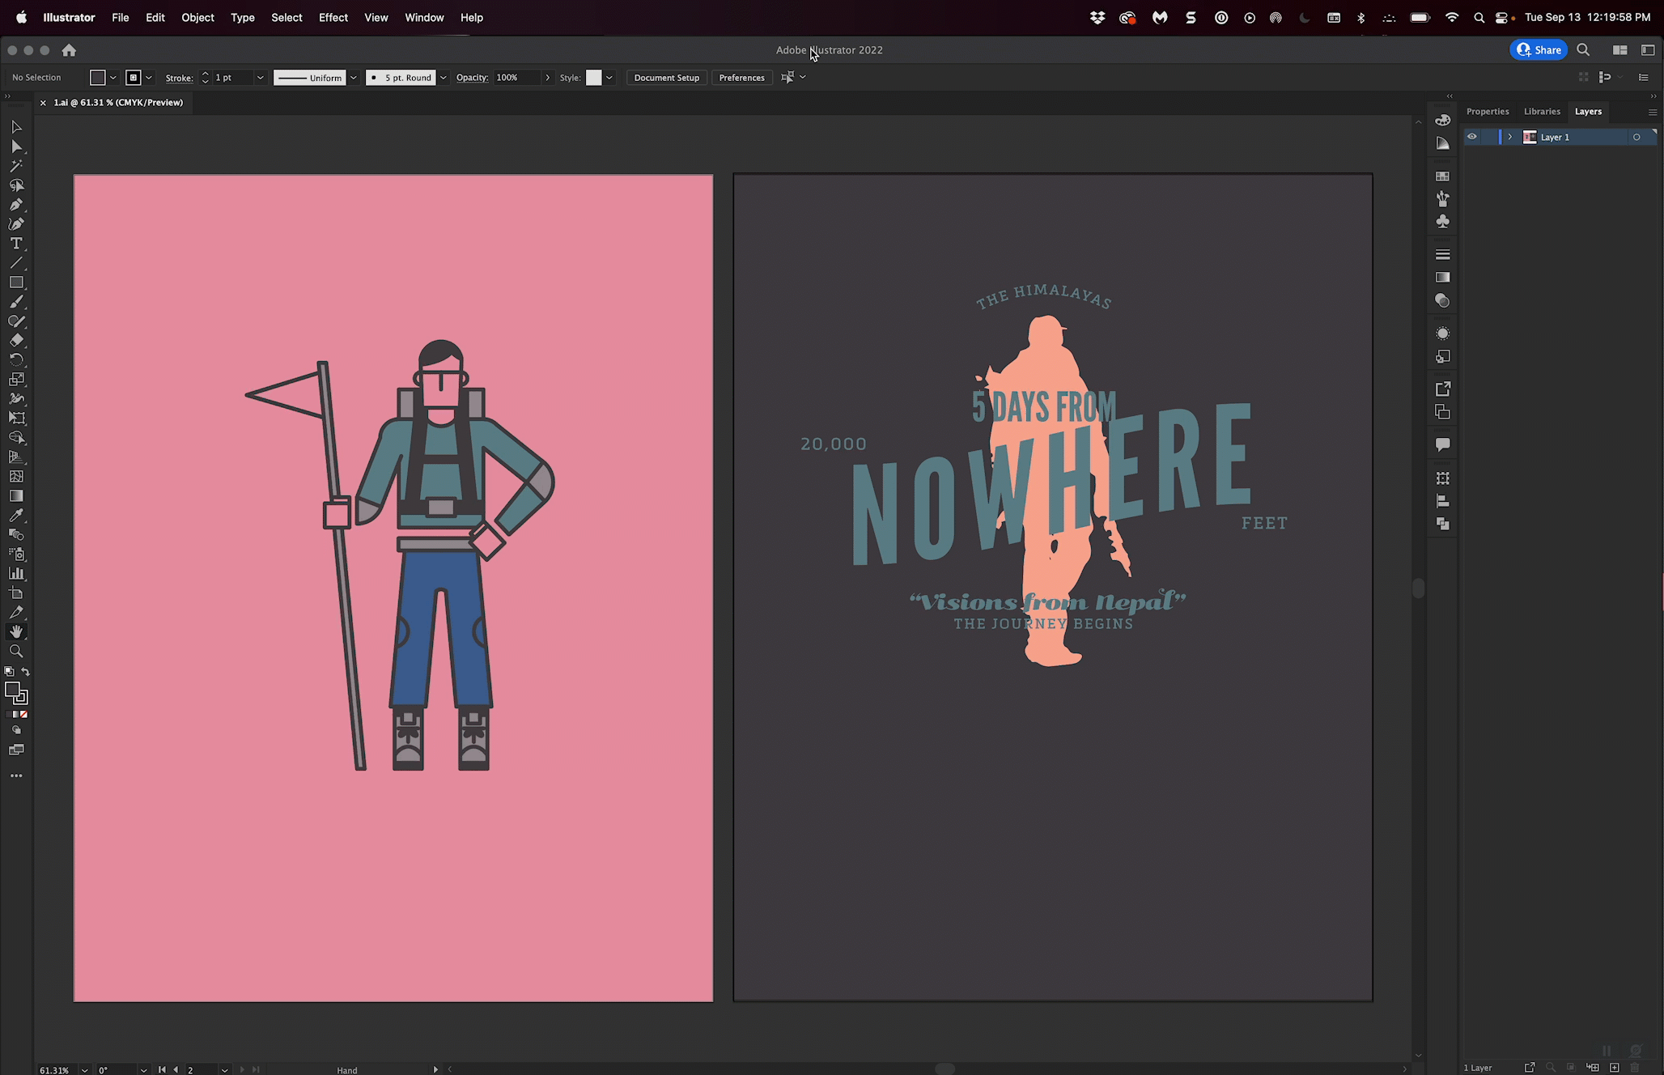Click the Document Setup button

click(x=666, y=78)
